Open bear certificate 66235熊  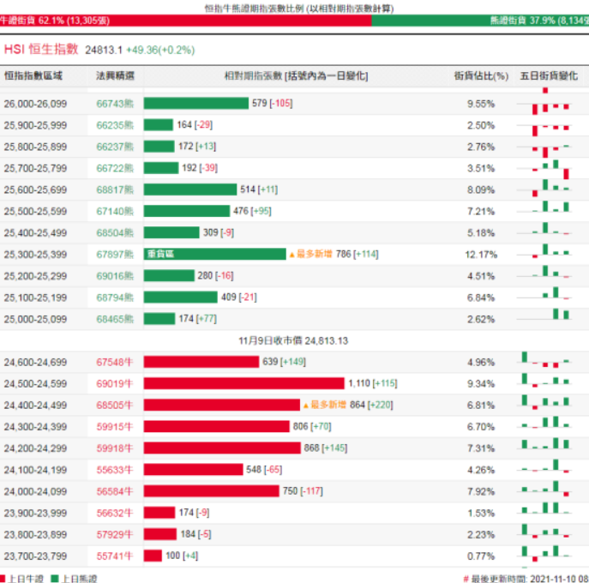tap(115, 125)
